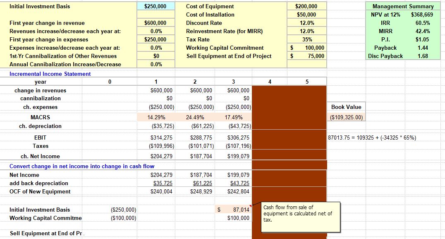The image size is (445, 239).
Task: Select the IRR value 60.5%
Action: point(422,23)
